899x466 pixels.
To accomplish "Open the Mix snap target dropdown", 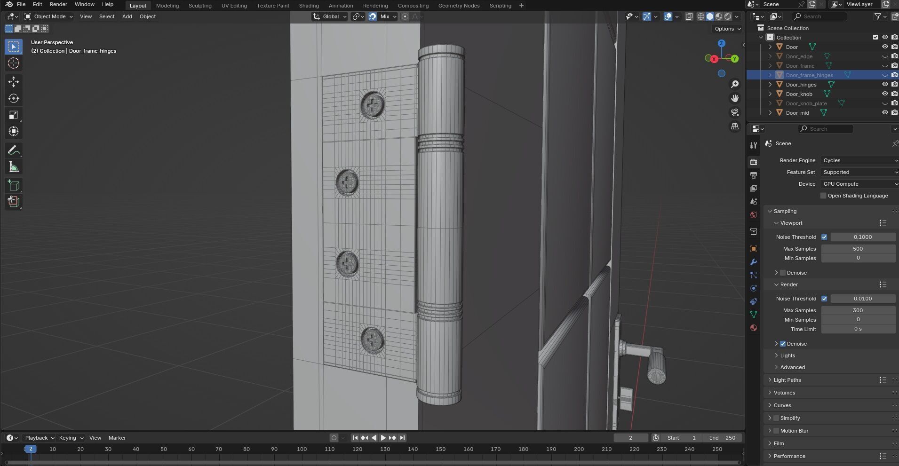I will point(388,16).
